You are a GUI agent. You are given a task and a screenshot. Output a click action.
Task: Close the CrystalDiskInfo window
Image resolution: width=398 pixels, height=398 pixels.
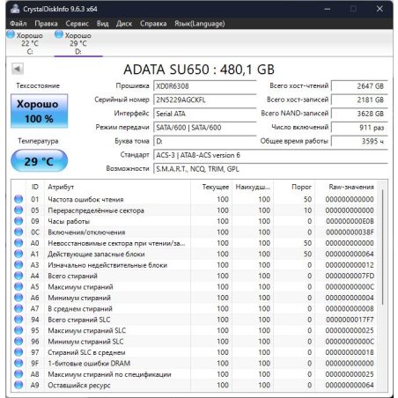tap(380, 9)
